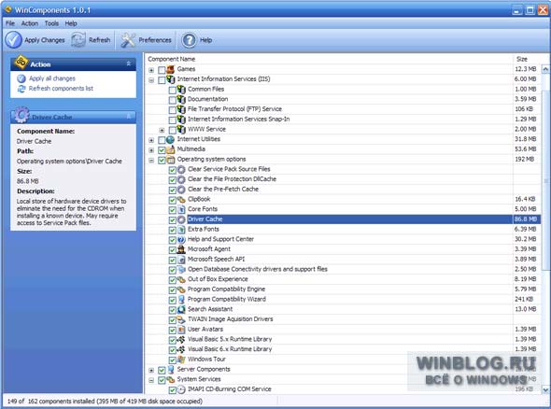The height and width of the screenshot is (409, 551).
Task: Expand the Games tree node
Action: click(x=151, y=70)
